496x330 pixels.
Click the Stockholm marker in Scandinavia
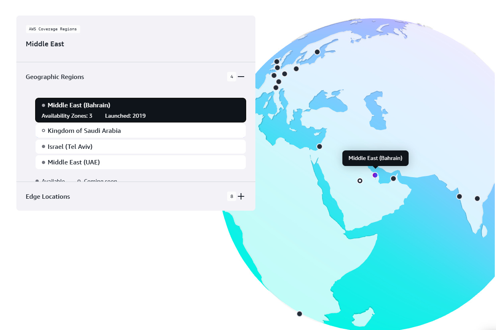(x=317, y=52)
